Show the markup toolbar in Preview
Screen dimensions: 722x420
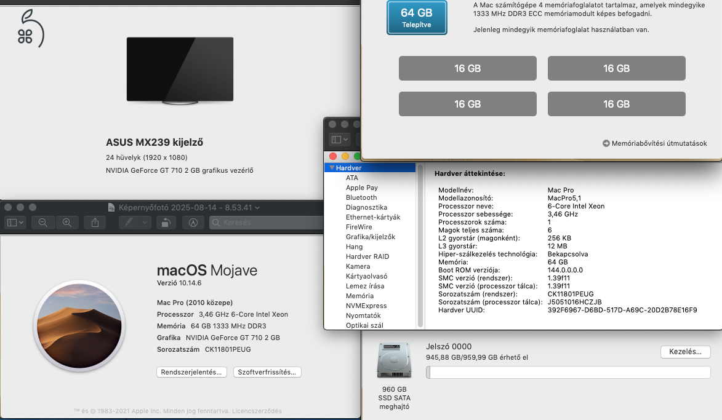[193, 223]
